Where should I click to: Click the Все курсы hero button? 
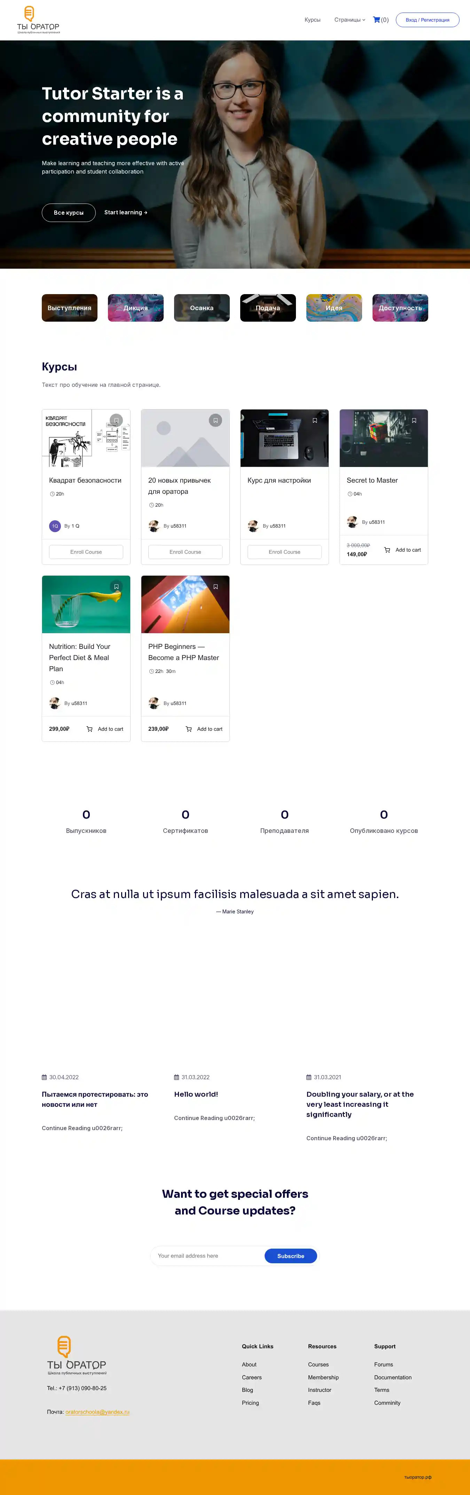click(68, 213)
